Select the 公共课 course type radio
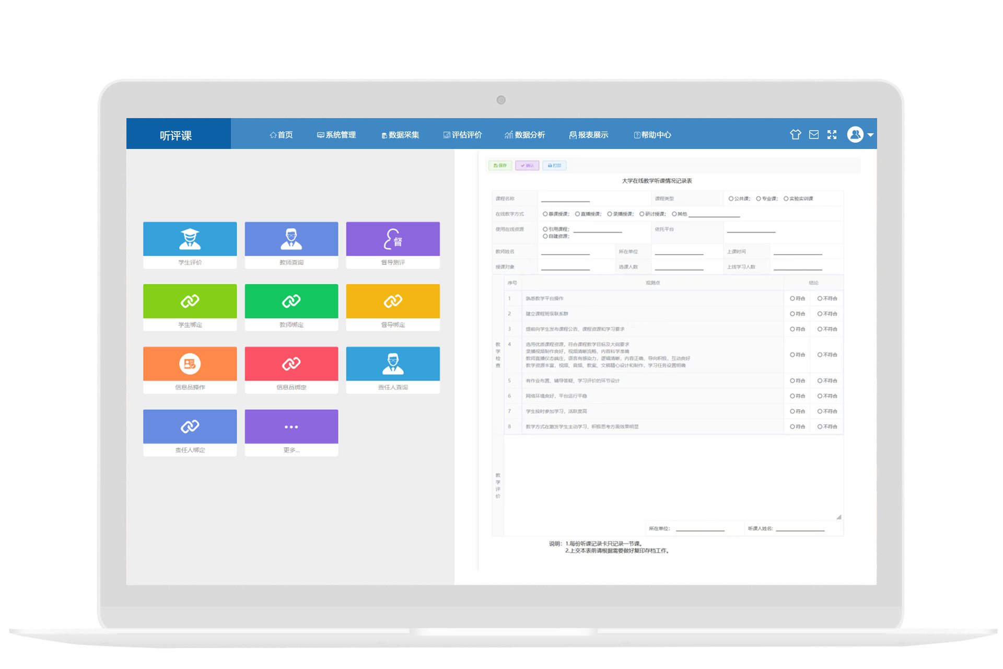 tap(731, 199)
